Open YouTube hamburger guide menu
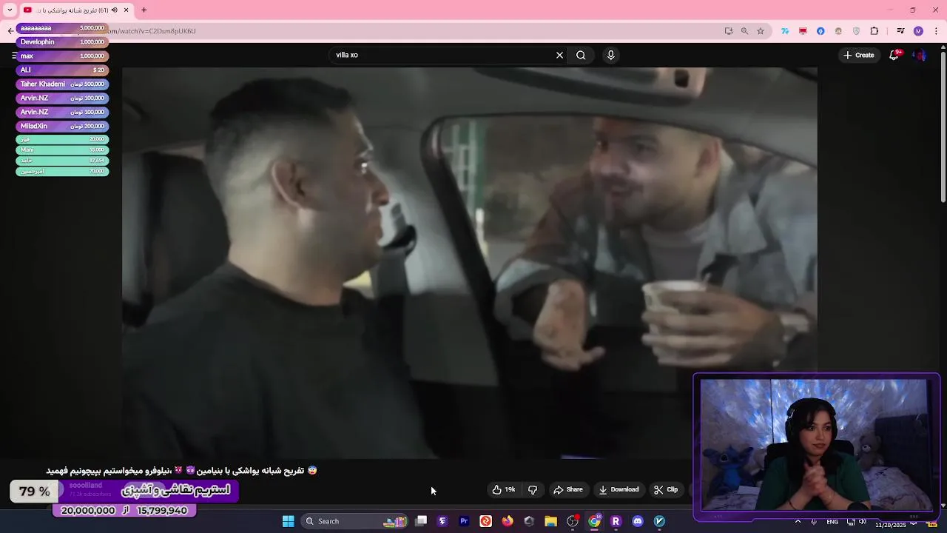 (14, 56)
